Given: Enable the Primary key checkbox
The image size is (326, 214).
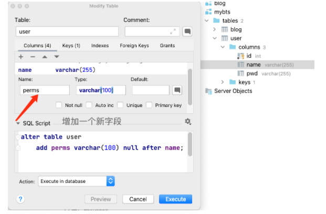Looking at the screenshot, I should [149, 105].
